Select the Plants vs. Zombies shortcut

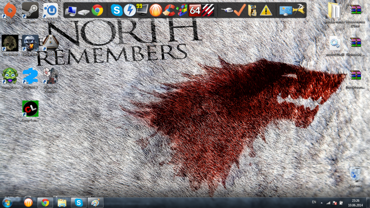(x=50, y=80)
